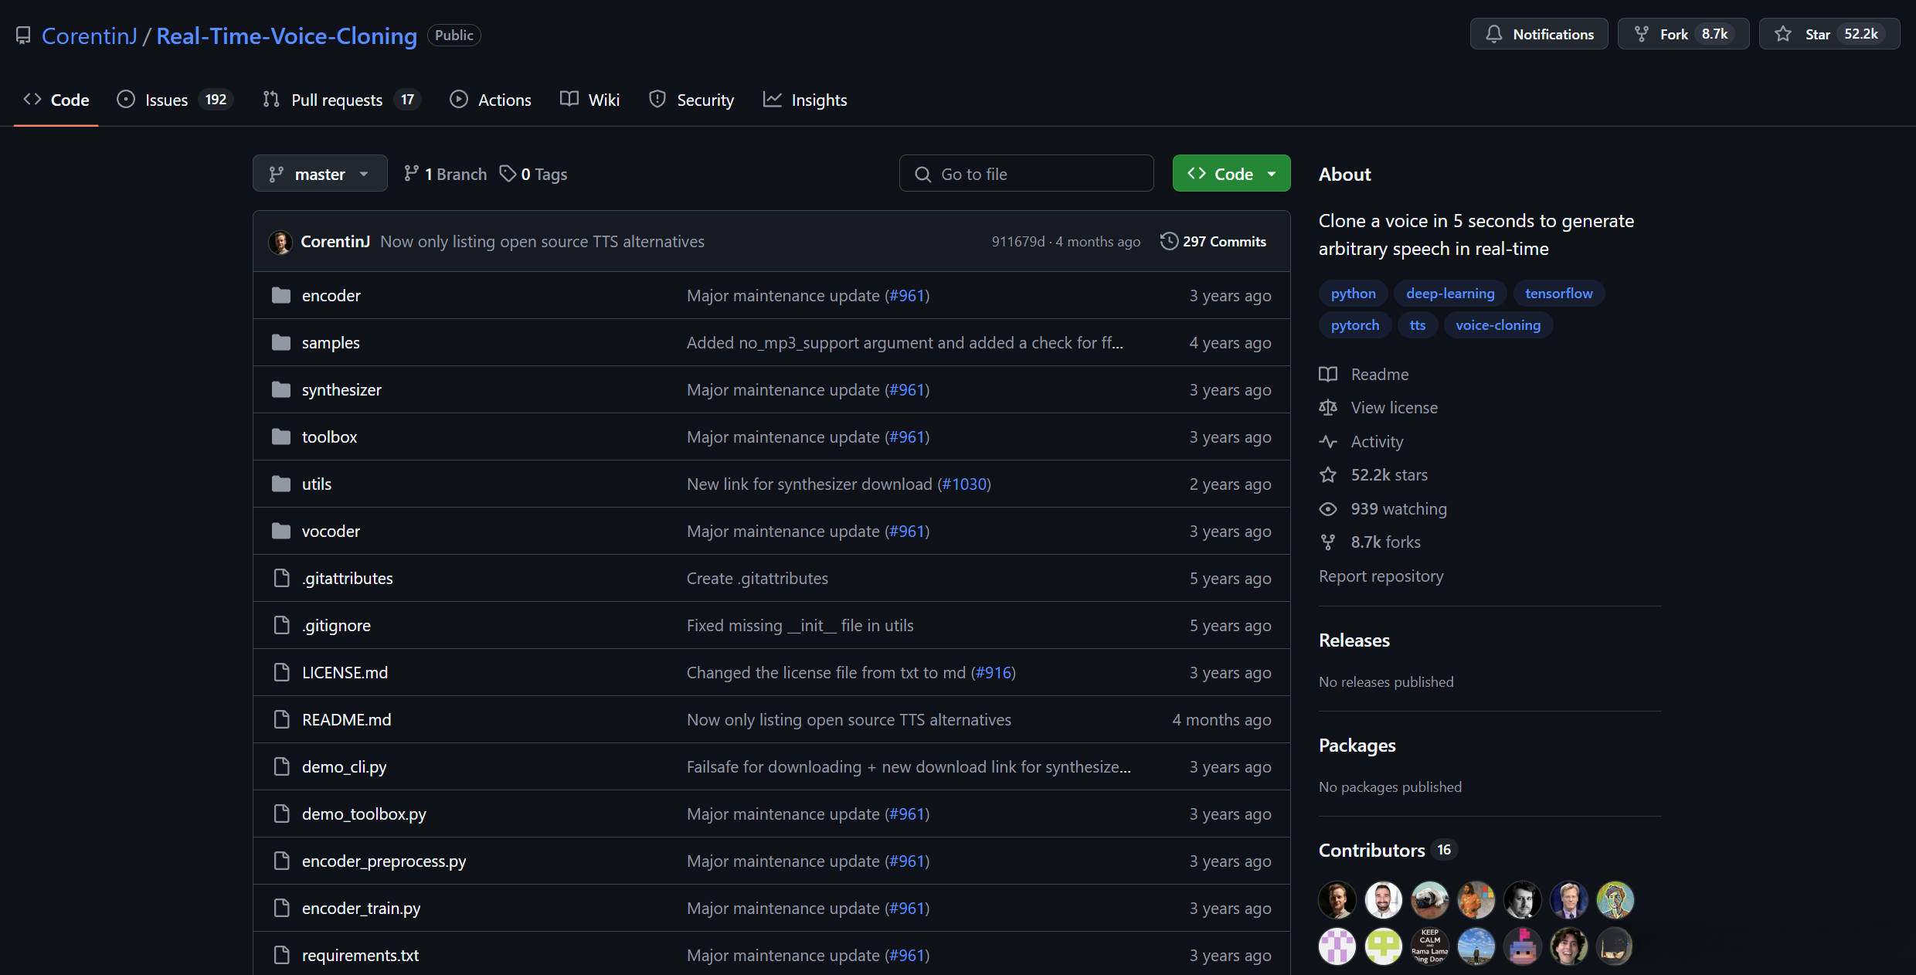Open the voice-cloning topic tag
The image size is (1916, 975).
pyautogui.click(x=1497, y=325)
